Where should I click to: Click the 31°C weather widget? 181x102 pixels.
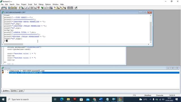143,99
